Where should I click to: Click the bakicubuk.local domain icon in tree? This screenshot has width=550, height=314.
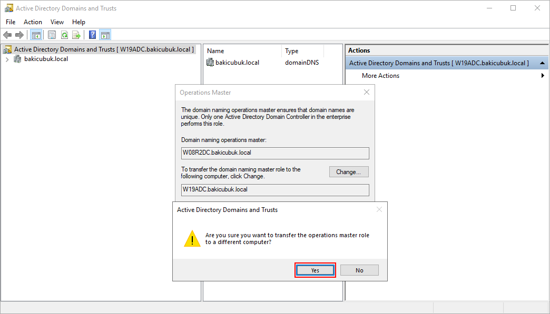17,59
